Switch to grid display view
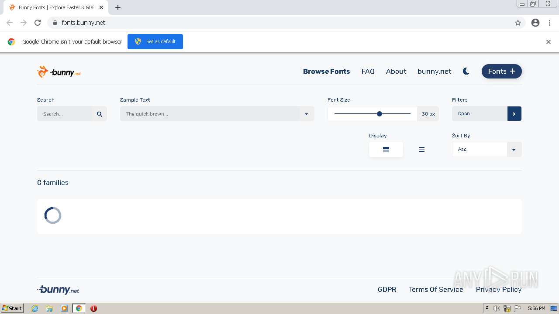Viewport: 559px width, 314px height. [386, 149]
